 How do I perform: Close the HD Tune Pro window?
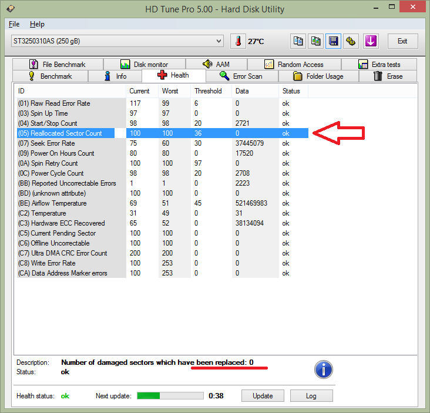(413, 7)
